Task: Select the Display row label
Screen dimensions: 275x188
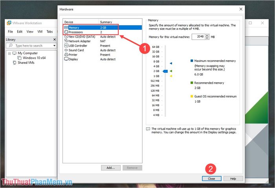Action: pos(73,59)
